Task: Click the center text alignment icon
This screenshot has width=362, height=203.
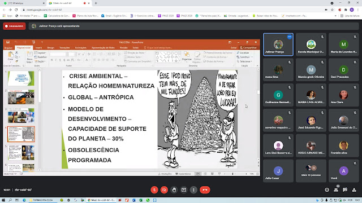Action: click(x=99, y=60)
